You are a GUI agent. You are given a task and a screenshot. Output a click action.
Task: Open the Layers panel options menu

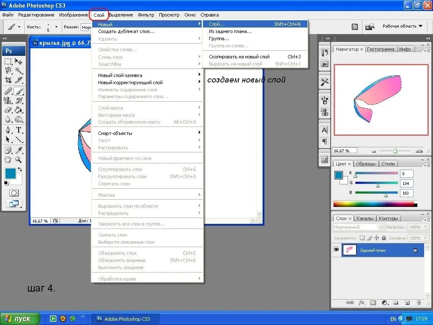click(427, 220)
